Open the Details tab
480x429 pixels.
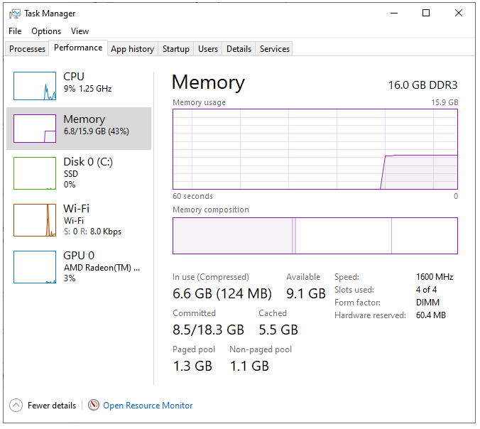click(x=239, y=49)
